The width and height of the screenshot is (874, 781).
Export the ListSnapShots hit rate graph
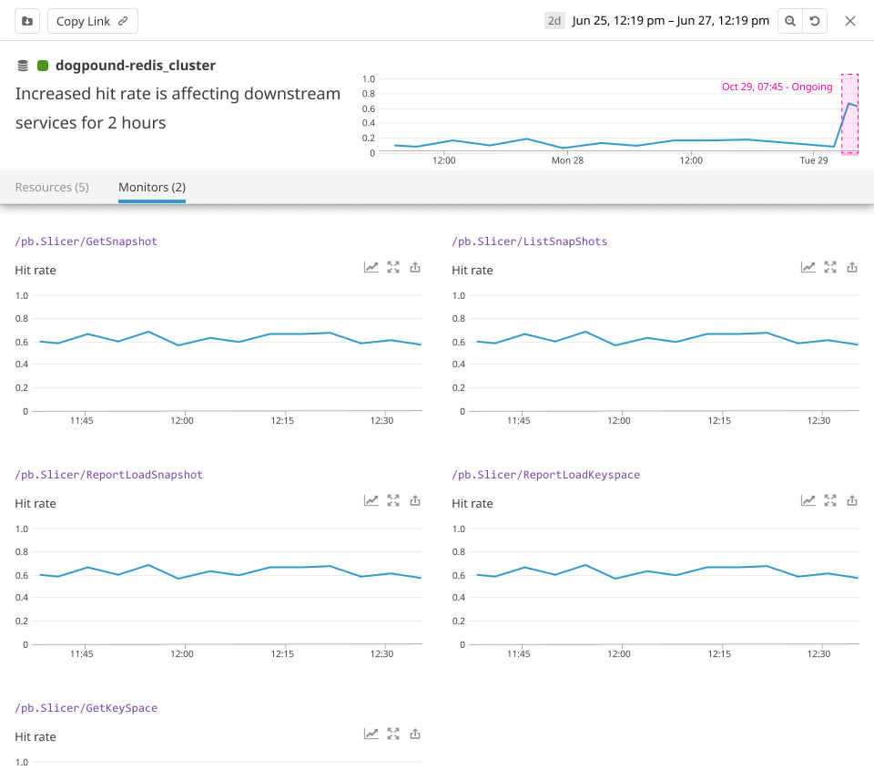pos(852,267)
